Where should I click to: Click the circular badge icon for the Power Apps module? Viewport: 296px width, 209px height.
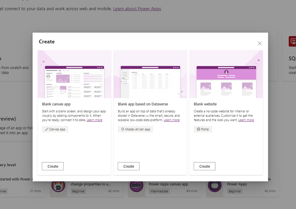[215, 187]
